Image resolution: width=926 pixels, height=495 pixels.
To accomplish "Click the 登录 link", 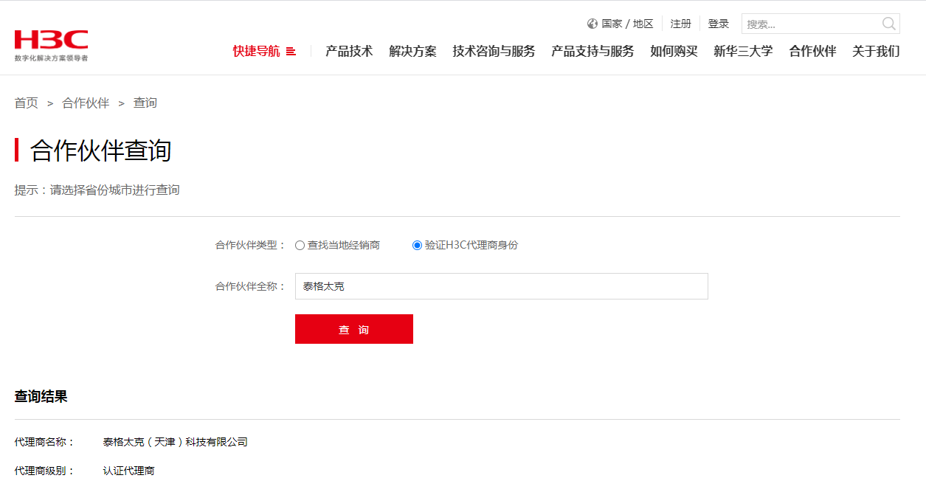I will [x=718, y=24].
